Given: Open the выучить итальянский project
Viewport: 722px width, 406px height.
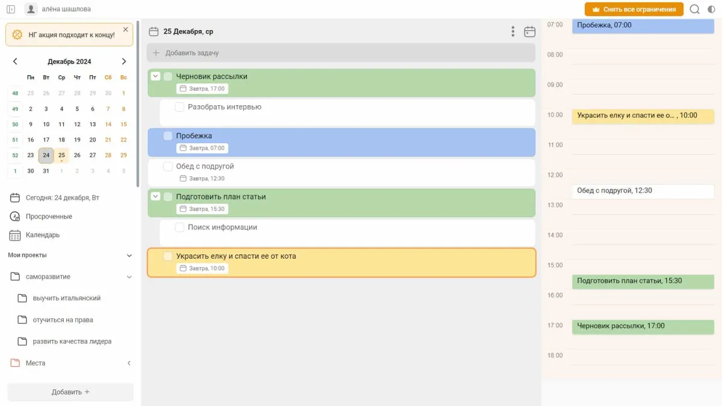Looking at the screenshot, I should [x=66, y=298].
